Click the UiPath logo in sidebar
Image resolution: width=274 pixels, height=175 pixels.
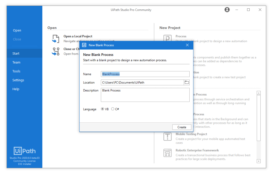(x=24, y=151)
